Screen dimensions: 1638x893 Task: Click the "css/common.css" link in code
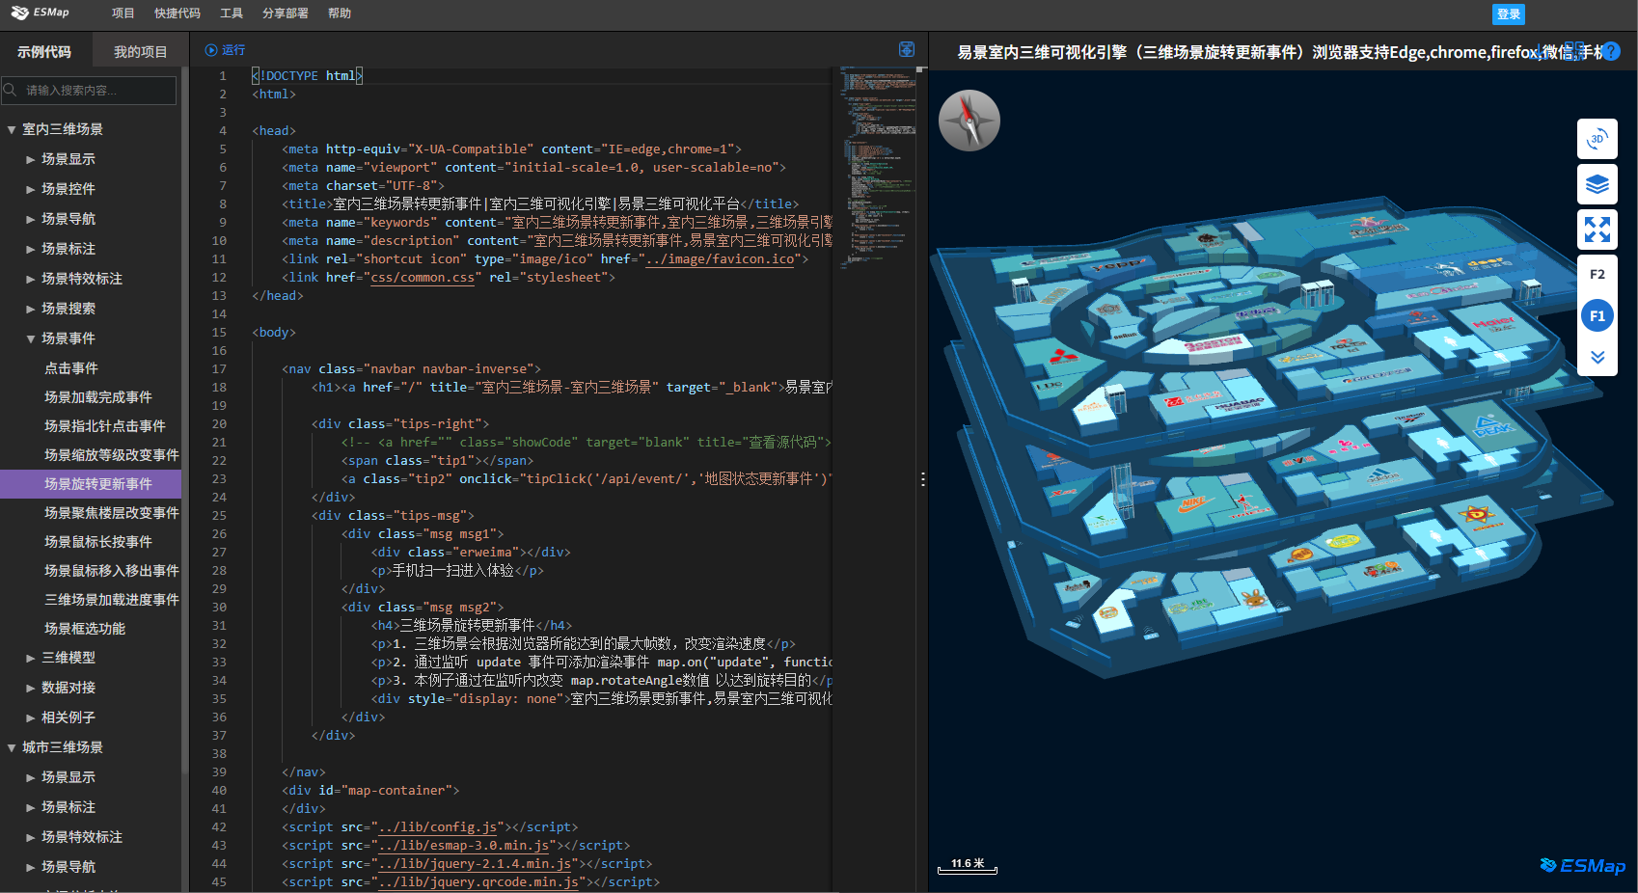click(423, 278)
